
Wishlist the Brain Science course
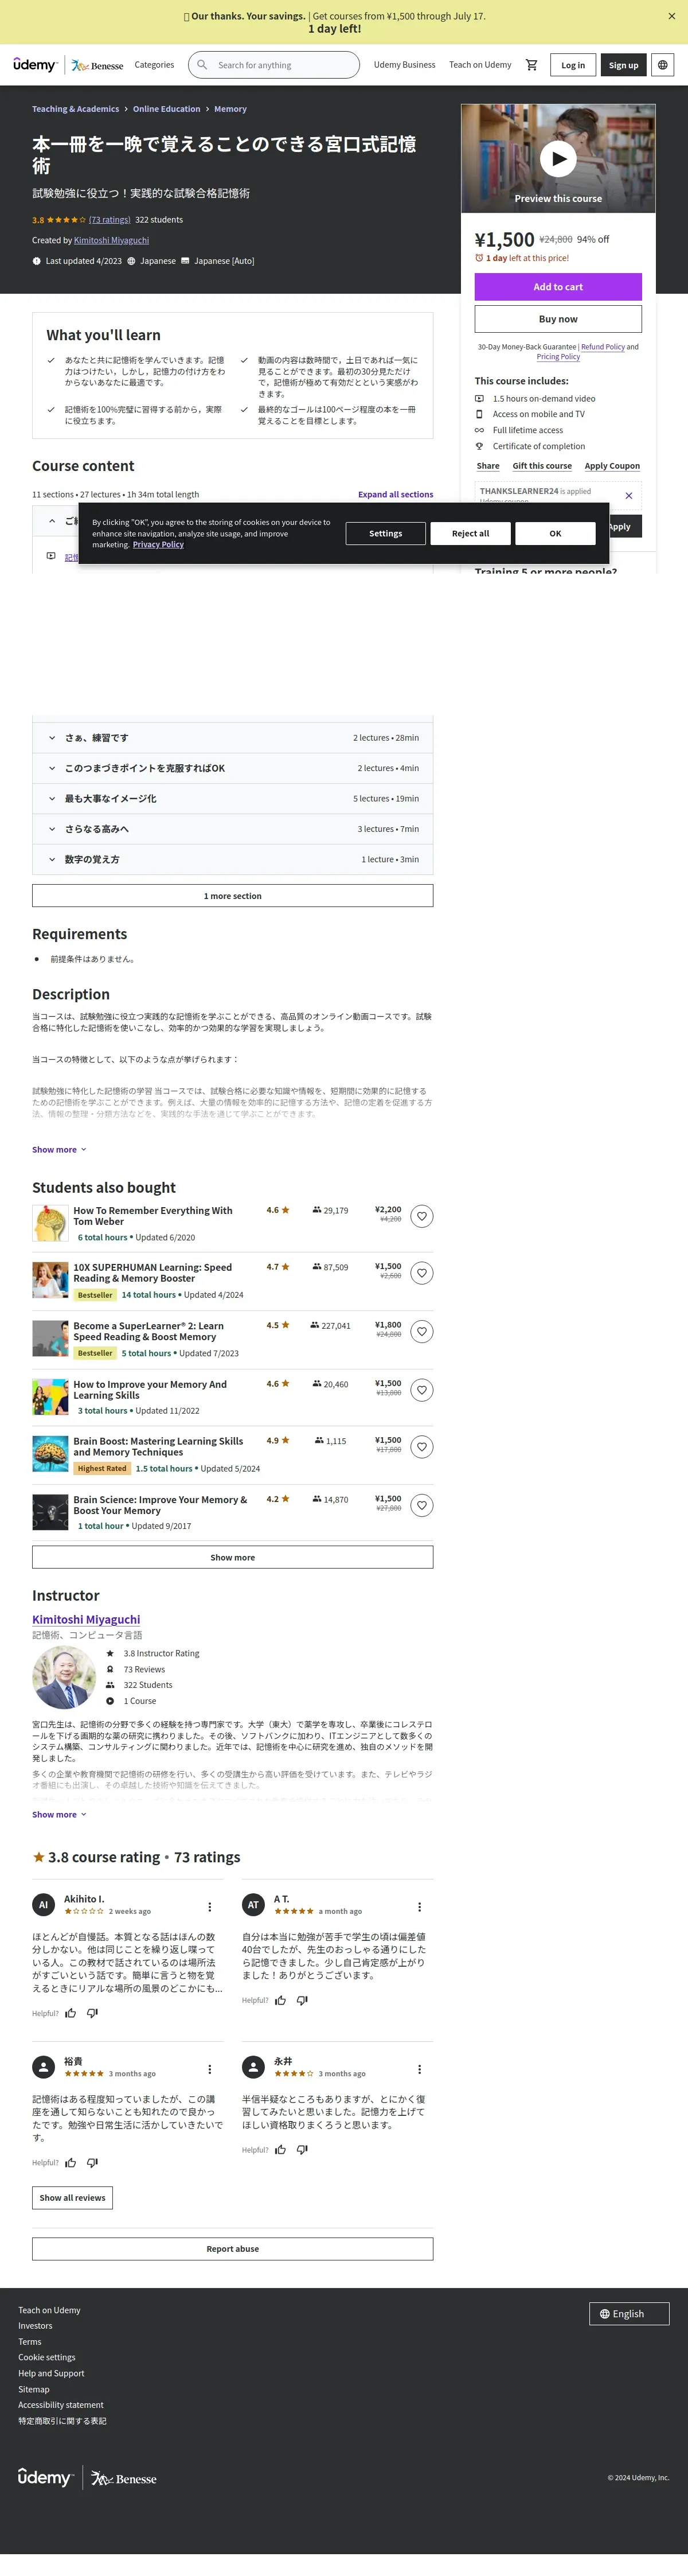(x=422, y=1505)
